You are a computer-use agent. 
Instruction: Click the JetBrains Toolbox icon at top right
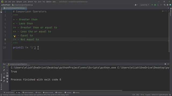point(170,5)
